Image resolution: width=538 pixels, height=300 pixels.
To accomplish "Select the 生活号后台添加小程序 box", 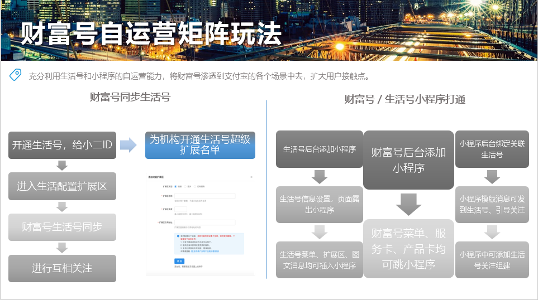I will pos(319,149).
